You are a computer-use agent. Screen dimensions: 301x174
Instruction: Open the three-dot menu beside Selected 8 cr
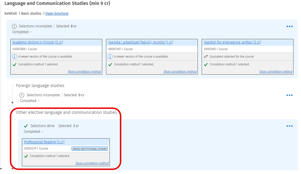289,26
